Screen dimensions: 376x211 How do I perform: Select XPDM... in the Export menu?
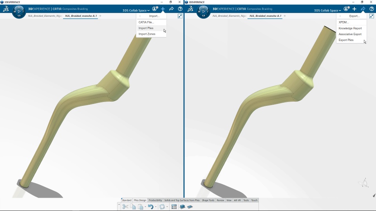click(x=352, y=22)
